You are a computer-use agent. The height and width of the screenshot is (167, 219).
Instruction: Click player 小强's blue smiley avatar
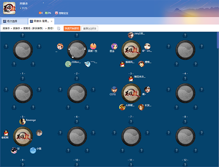(33, 151)
